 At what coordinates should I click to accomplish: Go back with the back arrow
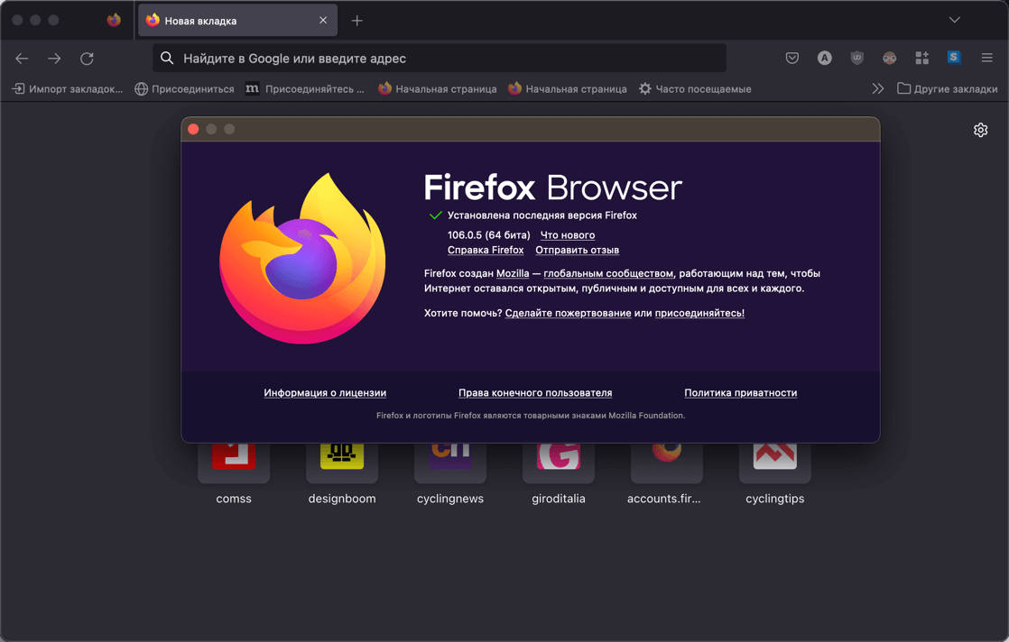pyautogui.click(x=22, y=59)
